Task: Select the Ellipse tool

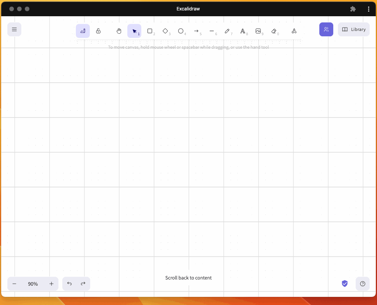Action: click(x=181, y=31)
